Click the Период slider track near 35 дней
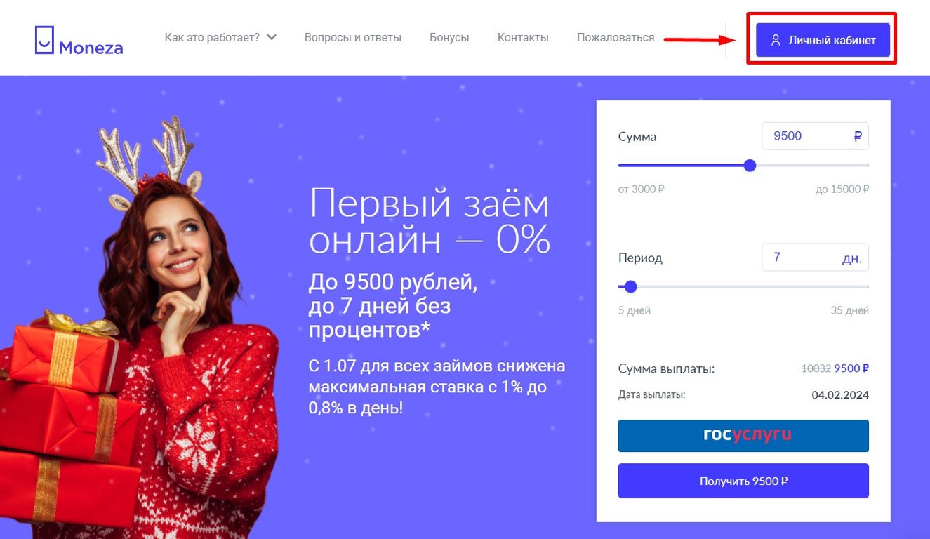 856,286
